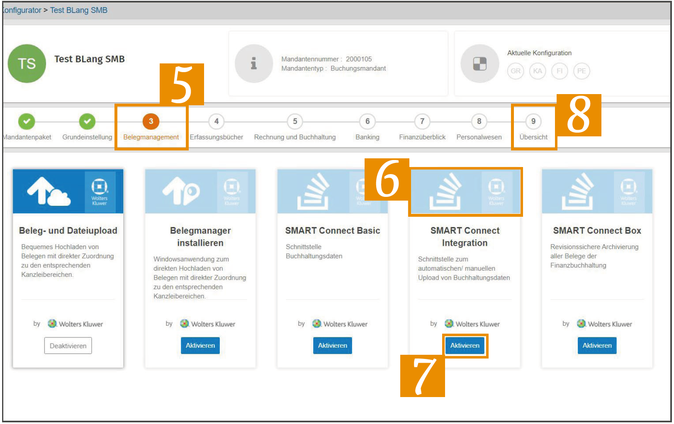Deactivate Beleg- und Dateiupload
674x424 pixels.
coord(68,346)
